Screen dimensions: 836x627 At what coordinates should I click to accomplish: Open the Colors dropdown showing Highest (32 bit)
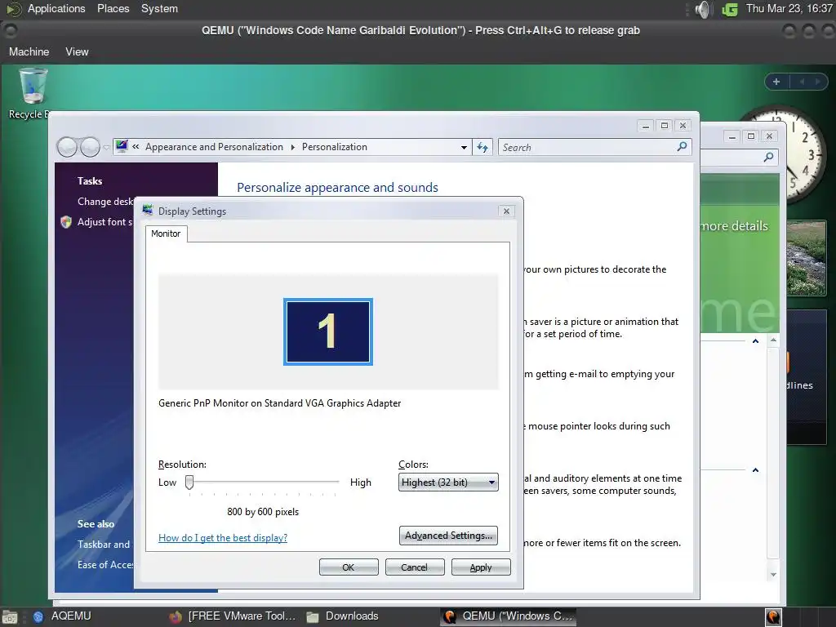(448, 482)
